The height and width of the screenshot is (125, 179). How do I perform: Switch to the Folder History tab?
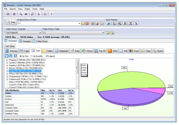(40, 41)
